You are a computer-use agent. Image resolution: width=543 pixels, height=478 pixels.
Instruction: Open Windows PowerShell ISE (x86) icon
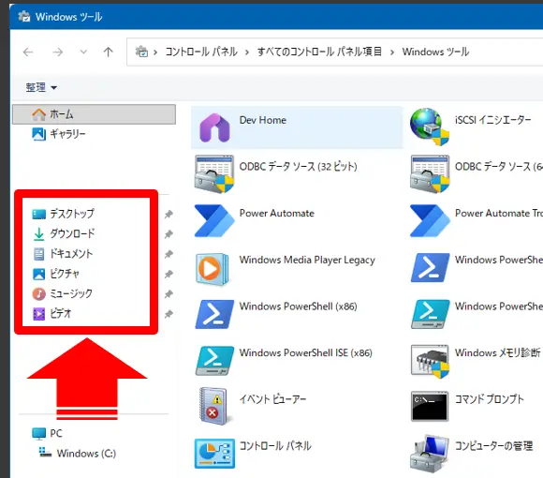pyautogui.click(x=214, y=361)
